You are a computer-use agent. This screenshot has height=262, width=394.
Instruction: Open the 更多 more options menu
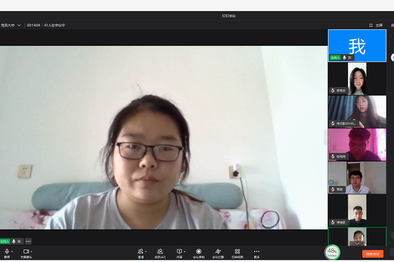coord(257,252)
